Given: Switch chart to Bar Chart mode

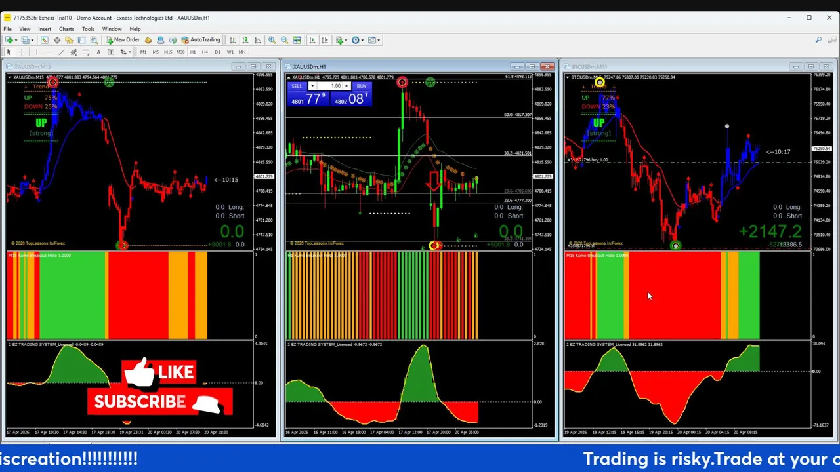Looking at the screenshot, I should tap(232, 40).
